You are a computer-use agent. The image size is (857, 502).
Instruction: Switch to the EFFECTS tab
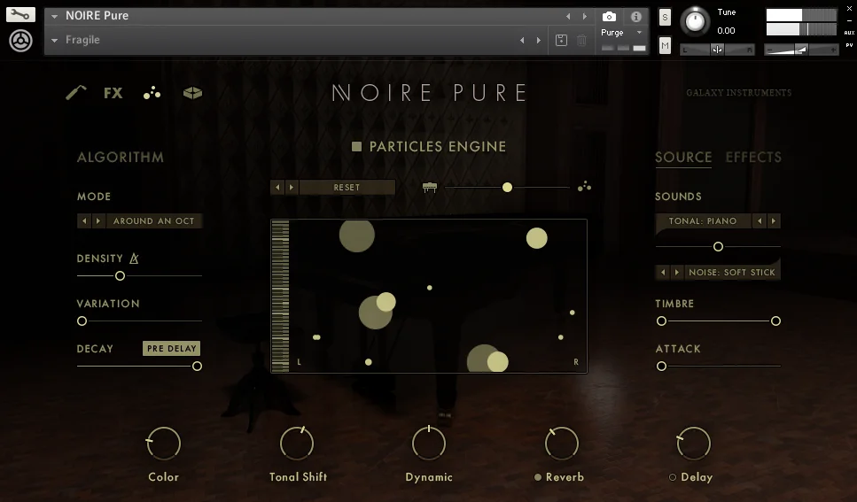pyautogui.click(x=753, y=158)
